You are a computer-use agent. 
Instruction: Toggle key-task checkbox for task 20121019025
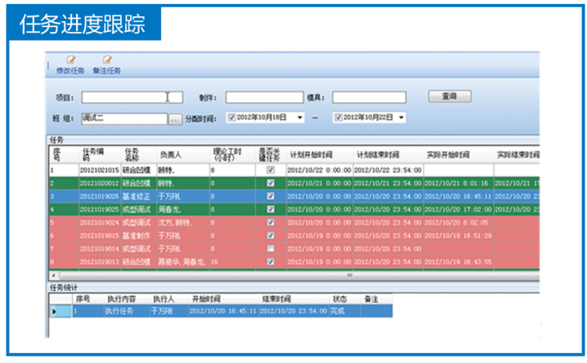(270, 209)
